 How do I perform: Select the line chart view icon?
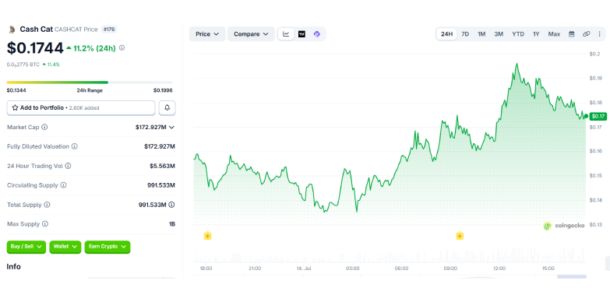pos(286,34)
